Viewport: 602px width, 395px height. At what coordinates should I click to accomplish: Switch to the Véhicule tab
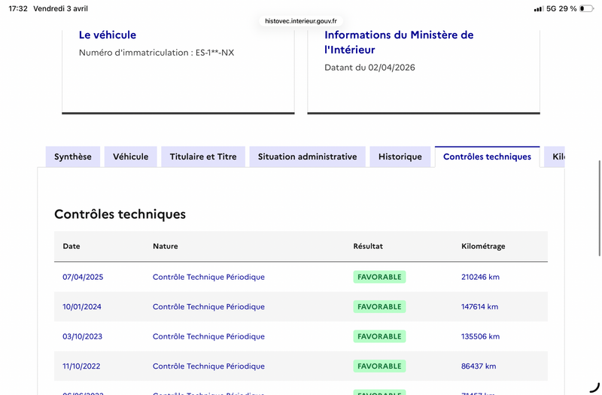[130, 156]
